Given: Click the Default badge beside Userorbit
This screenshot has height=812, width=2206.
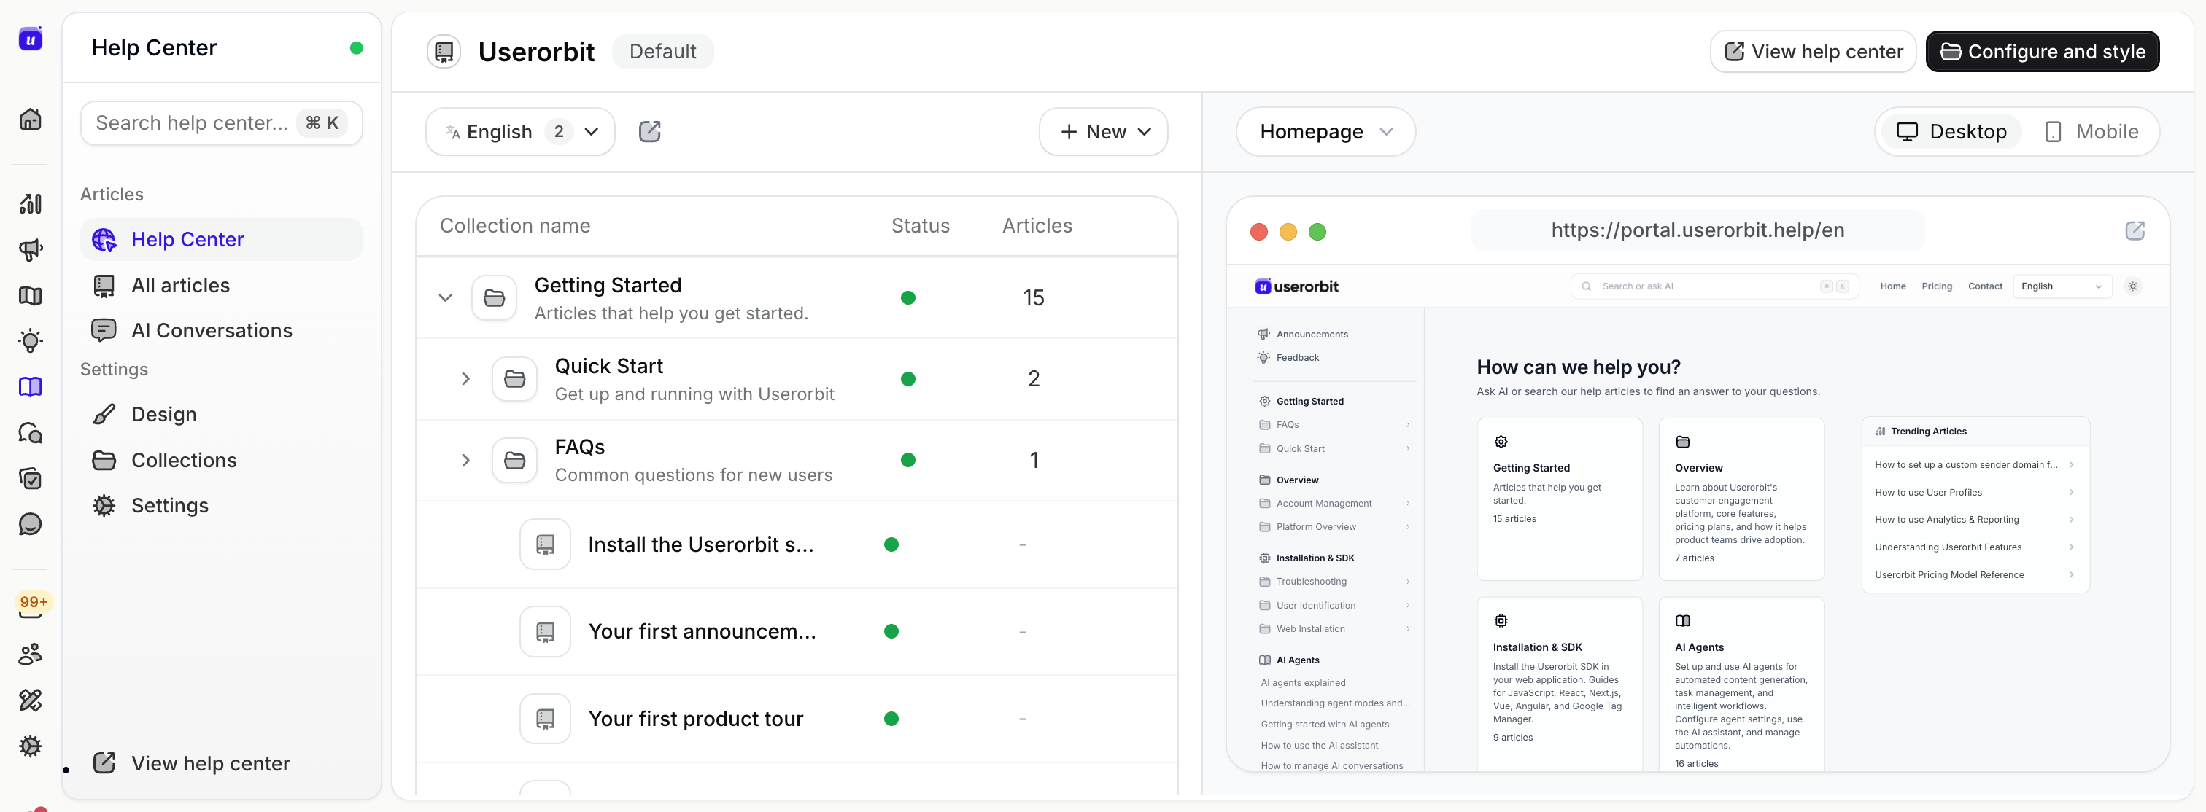Looking at the screenshot, I should [663, 51].
